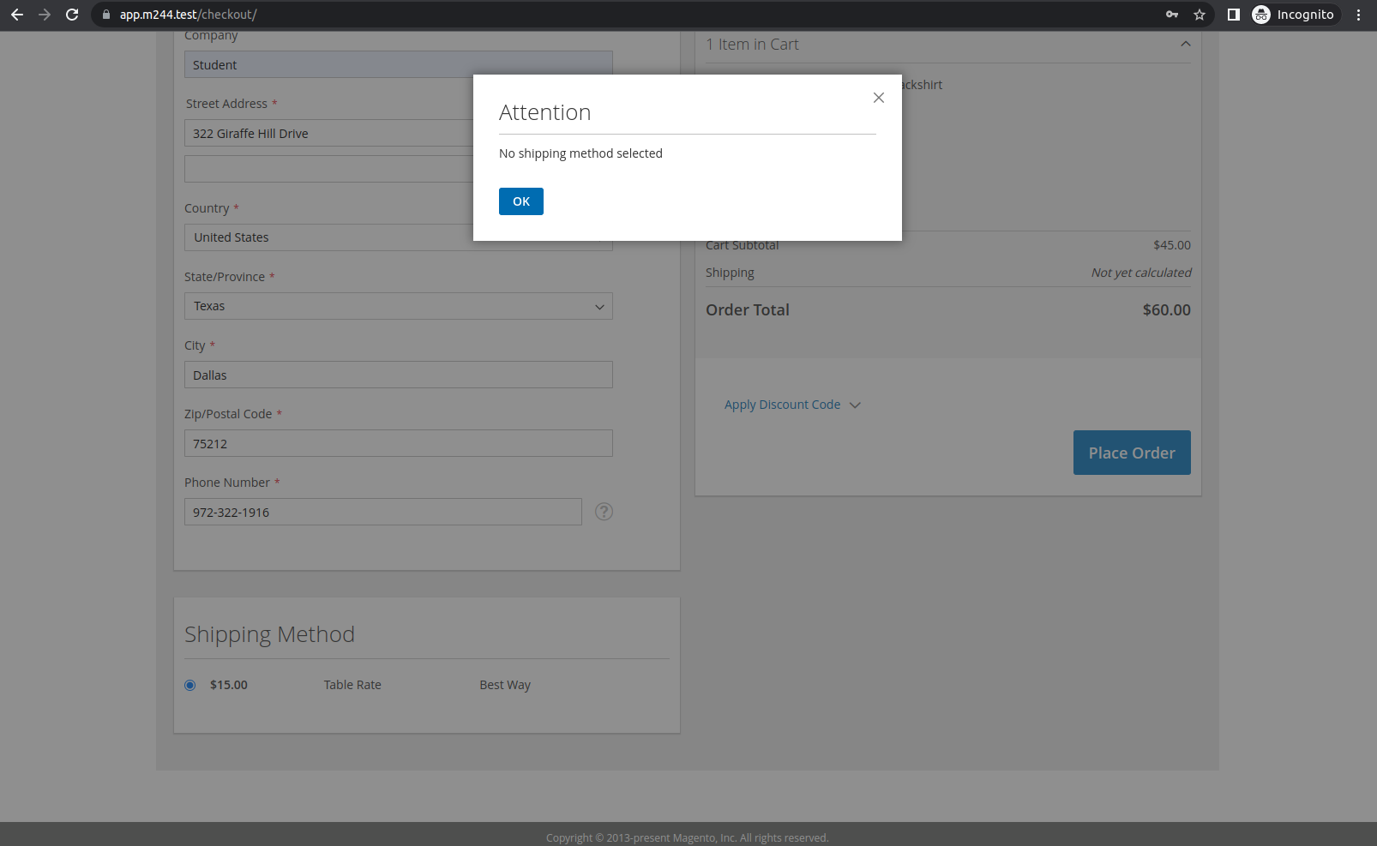Close the Attention dialog with X

879,98
